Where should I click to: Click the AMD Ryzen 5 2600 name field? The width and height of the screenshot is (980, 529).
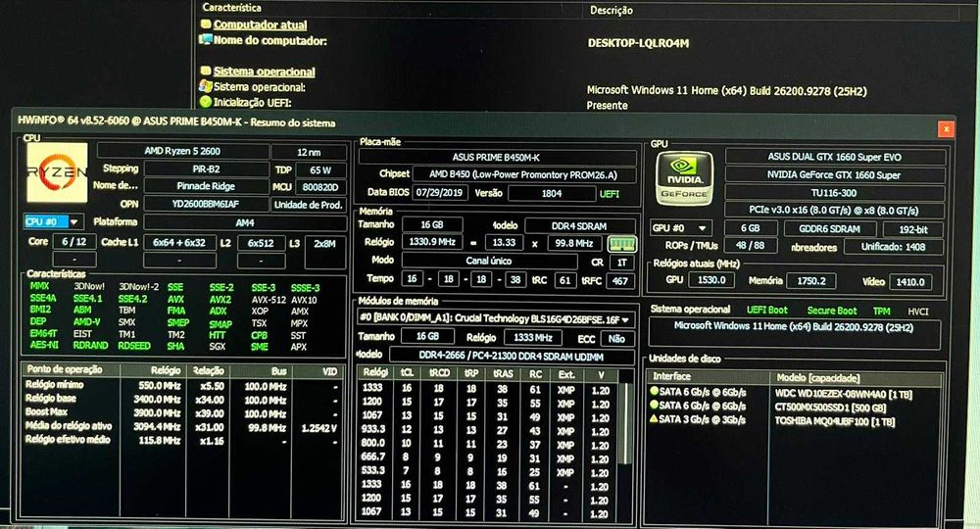click(x=182, y=151)
